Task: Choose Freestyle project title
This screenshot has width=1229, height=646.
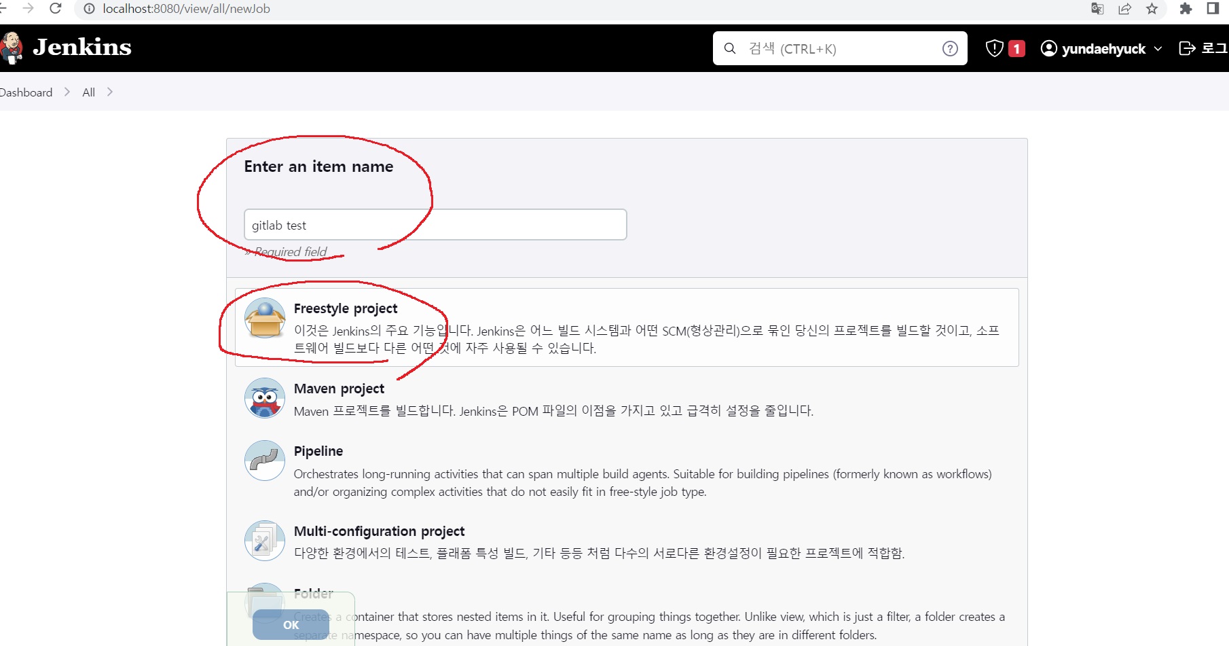Action: point(346,308)
